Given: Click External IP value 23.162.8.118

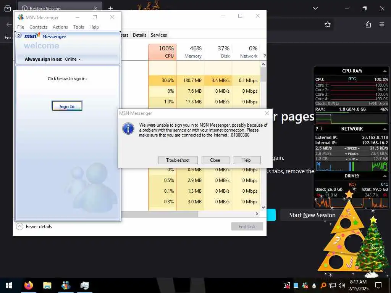Looking at the screenshot, I should pyautogui.click(x=375, y=137).
